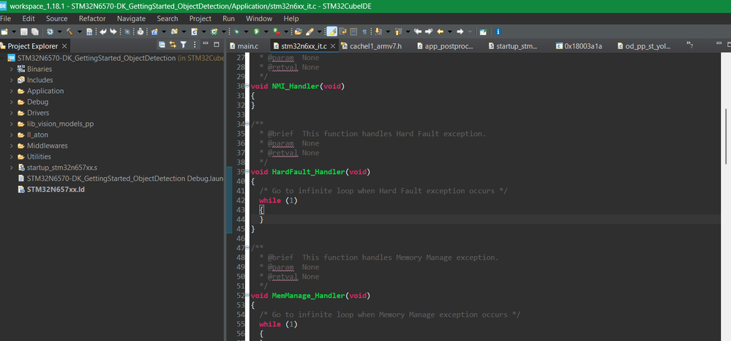Expand the Middlewares folder node

(11, 146)
